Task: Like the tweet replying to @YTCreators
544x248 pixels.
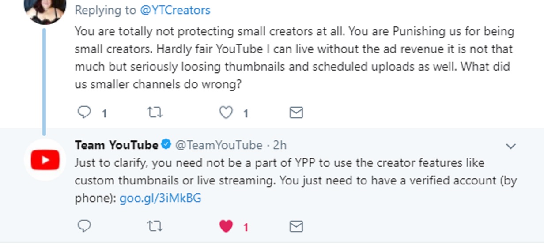Action: tap(226, 113)
